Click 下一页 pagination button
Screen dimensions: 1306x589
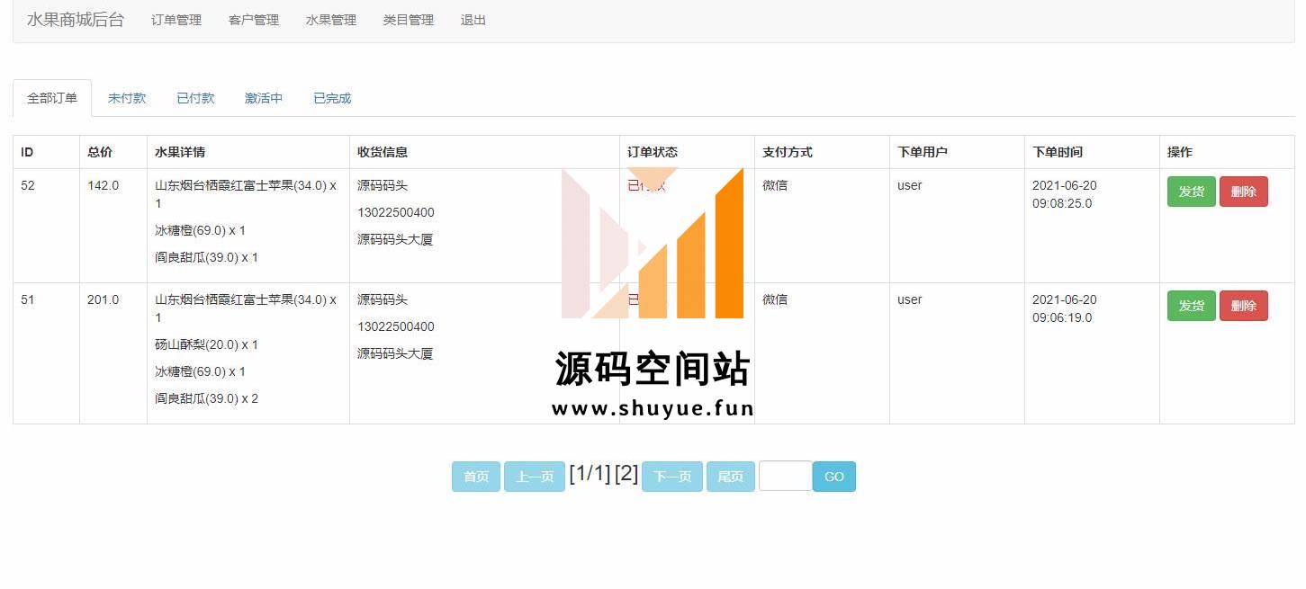tap(672, 477)
